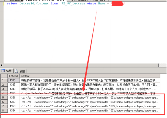This screenshot has height=118, width=167.
Task: Select the LetterId cell 4351
Action: (x=13, y=97)
